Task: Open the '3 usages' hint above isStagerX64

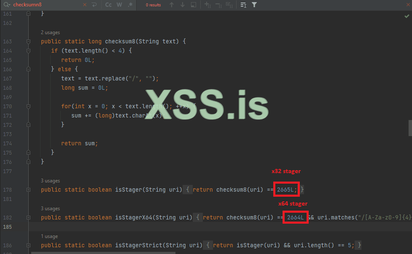Action: [x=50, y=209]
